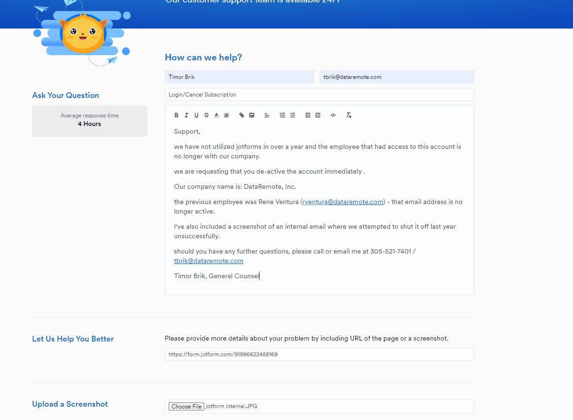Screen dimensions: 573x420
Task: Click the page URL field containing form.jotform.com link
Action: (319, 354)
